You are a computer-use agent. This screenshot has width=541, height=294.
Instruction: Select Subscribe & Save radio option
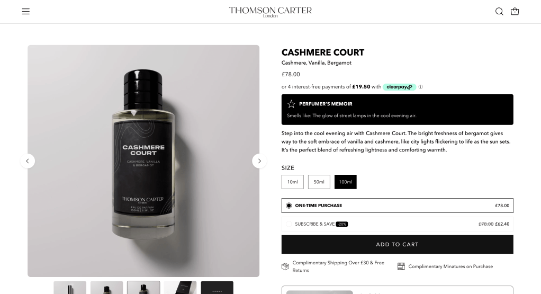pyautogui.click(x=289, y=224)
